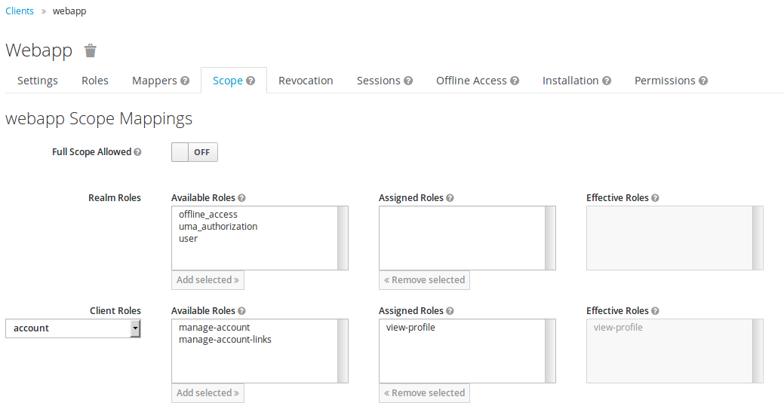784x412 pixels.
Task: Switch to the Settings tab
Action: pyautogui.click(x=38, y=81)
